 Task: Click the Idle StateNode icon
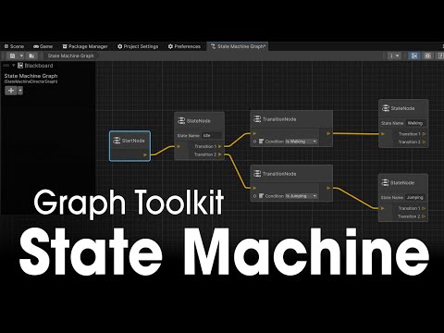(181, 121)
